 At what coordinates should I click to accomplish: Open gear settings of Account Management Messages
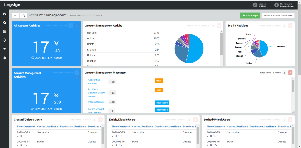[x=284, y=73]
